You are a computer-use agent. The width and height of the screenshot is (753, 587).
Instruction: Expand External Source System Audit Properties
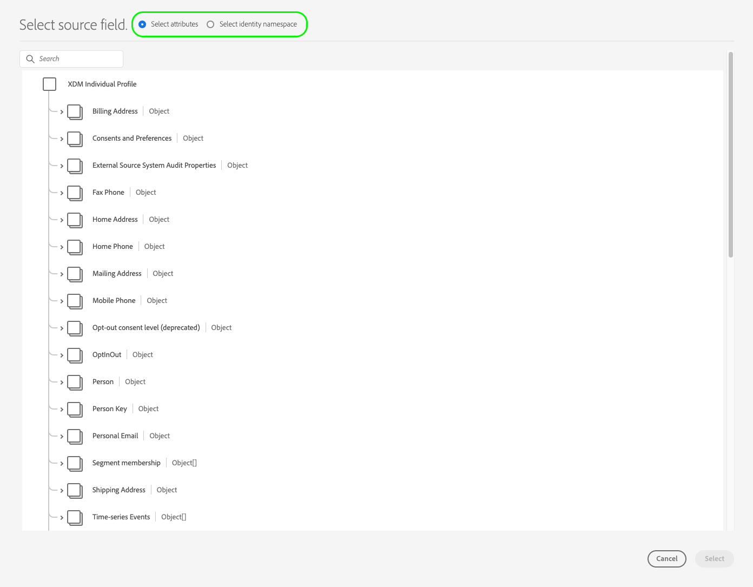(62, 166)
